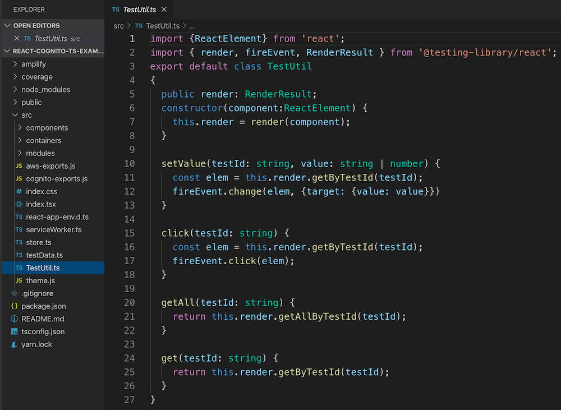The image size is (561, 410).
Task: Click the CSS hash icon for index.css
Action: [x=19, y=191]
